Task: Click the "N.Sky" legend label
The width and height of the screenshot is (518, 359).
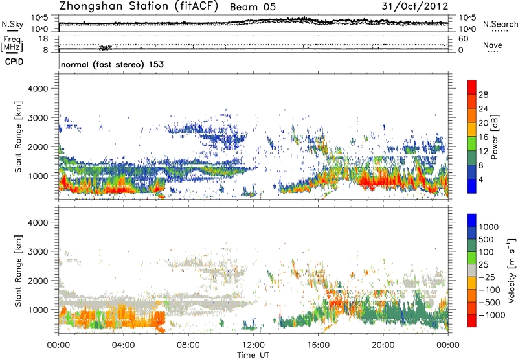Action: (x=12, y=24)
